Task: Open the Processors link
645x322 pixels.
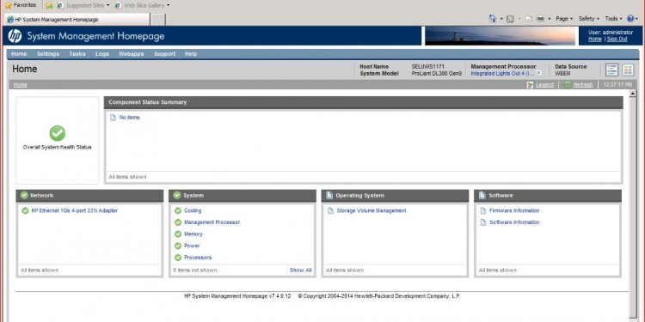Action: 198,258
